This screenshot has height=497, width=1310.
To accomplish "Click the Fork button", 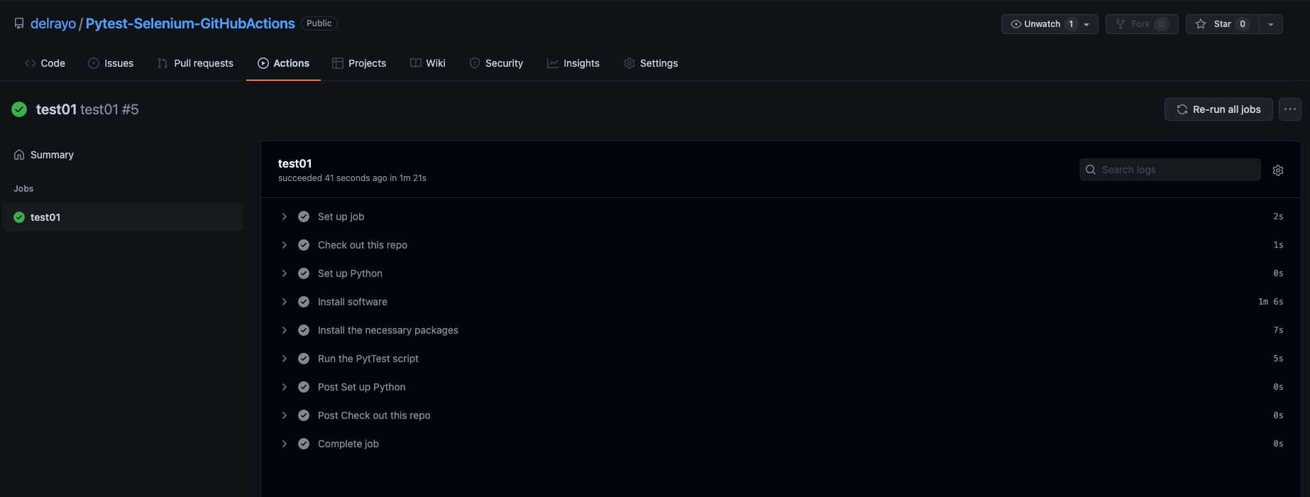I will tap(1142, 24).
